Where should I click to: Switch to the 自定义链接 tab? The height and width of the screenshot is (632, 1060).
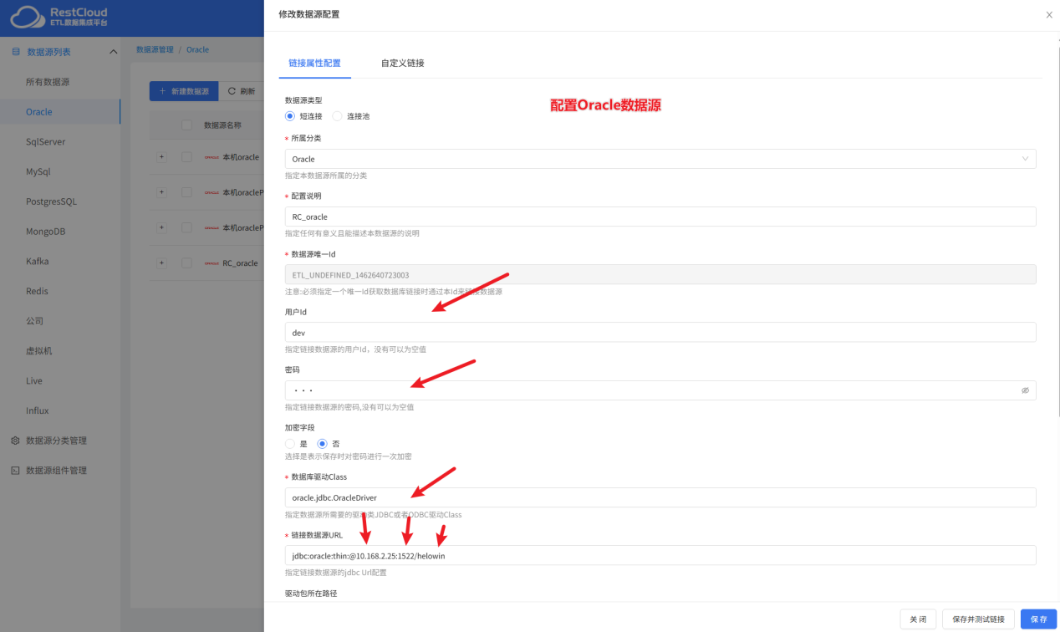402,64
